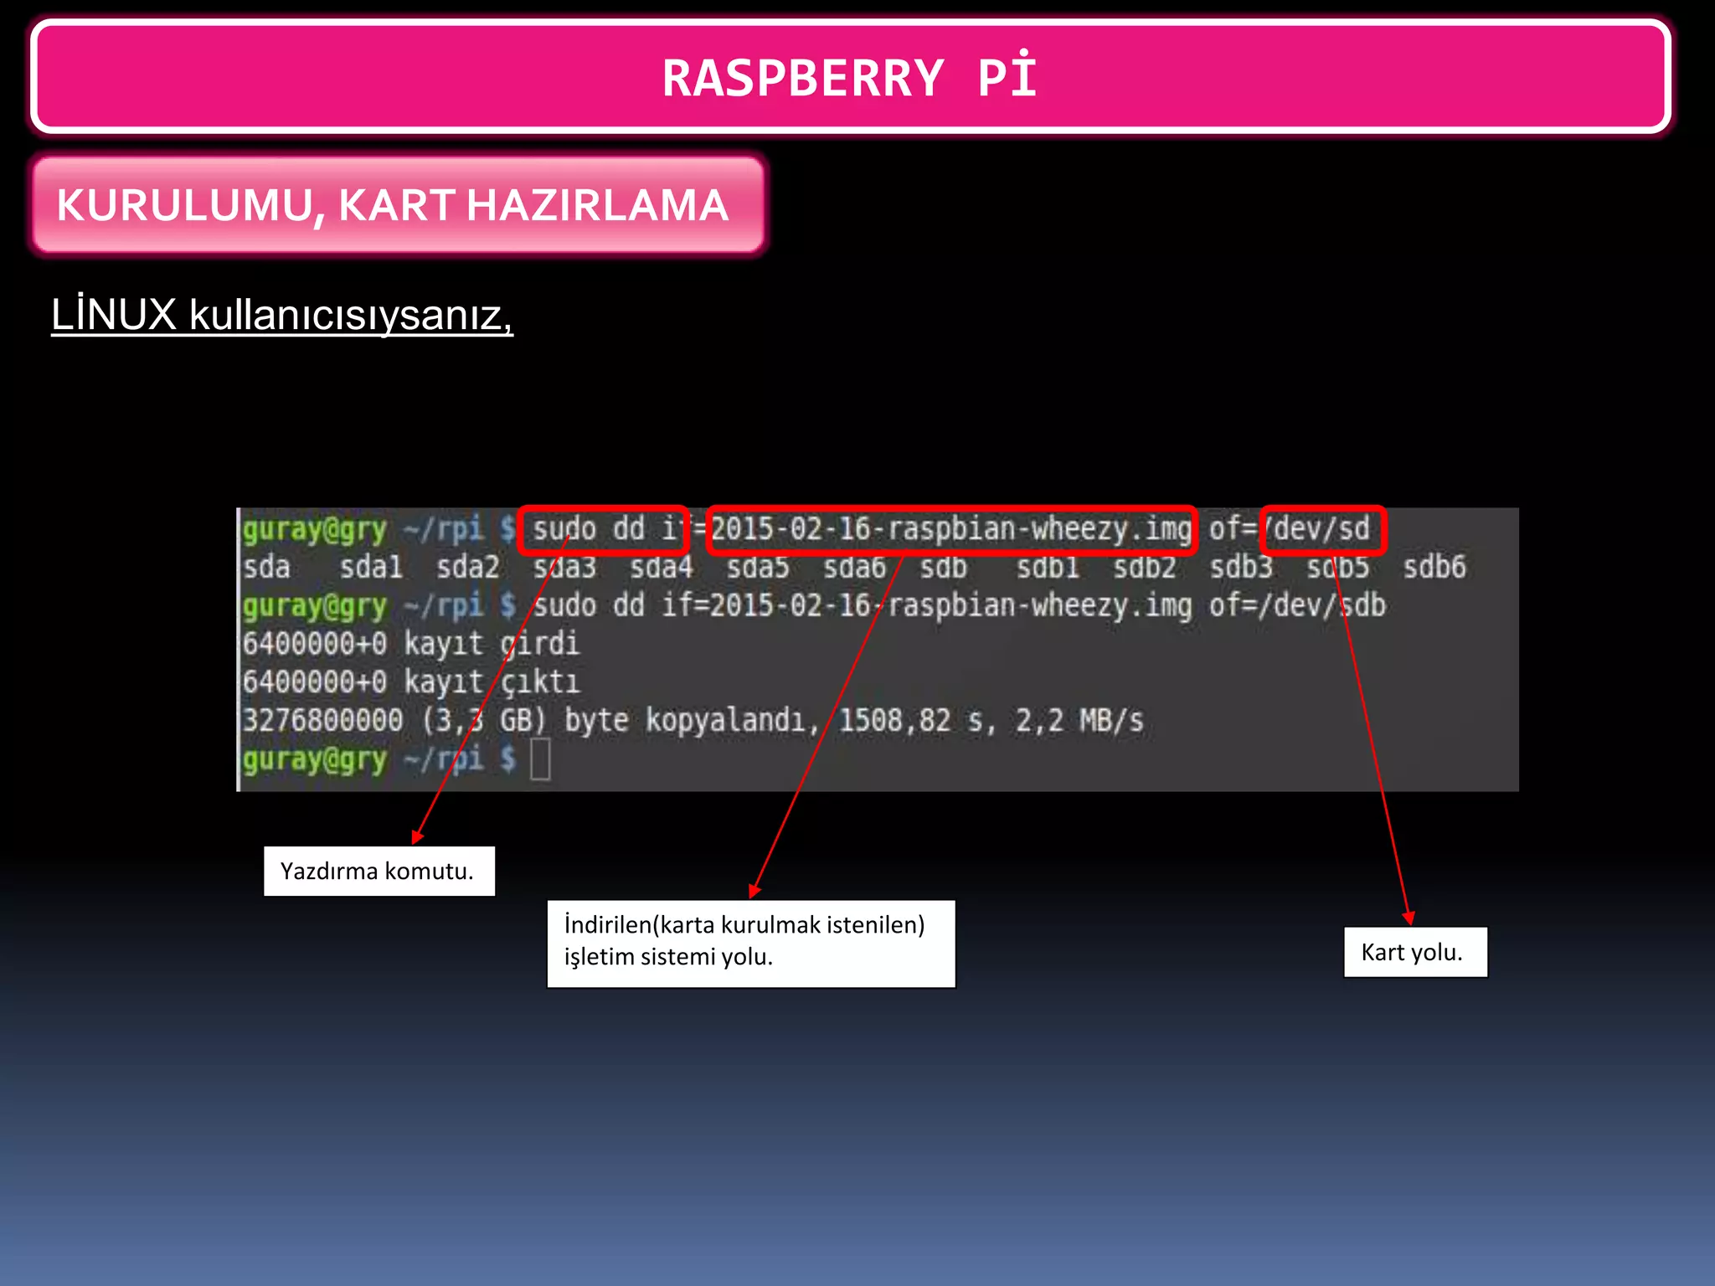Click the 3276800000 byte kopyalandı output line

coord(693,721)
